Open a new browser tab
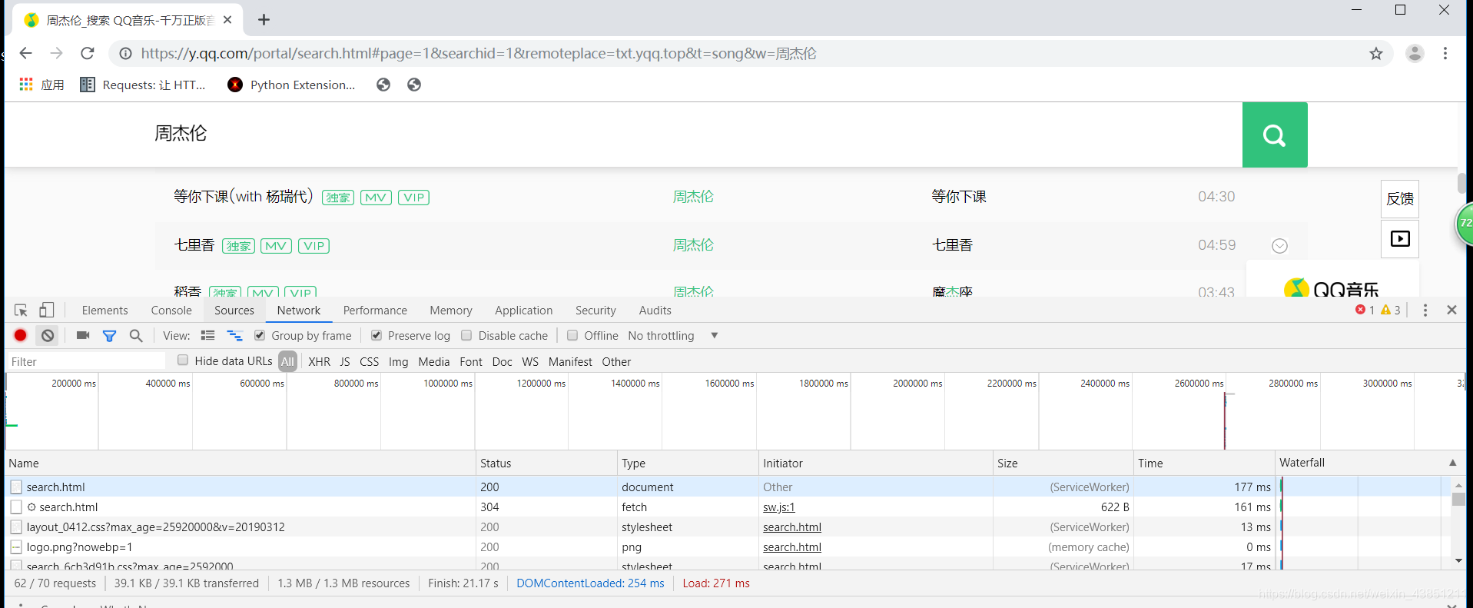The image size is (1473, 608). click(x=264, y=20)
